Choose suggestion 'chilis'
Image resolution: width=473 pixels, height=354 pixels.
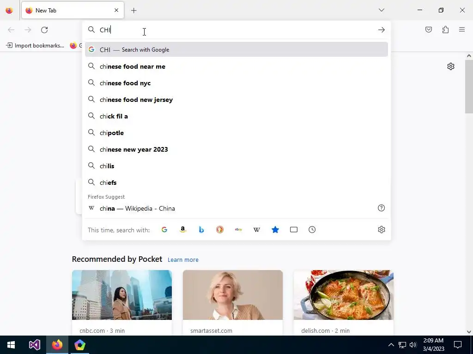(236, 166)
